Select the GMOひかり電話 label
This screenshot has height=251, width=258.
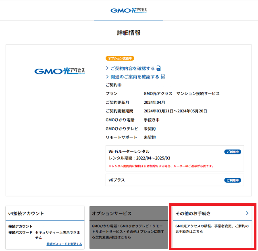coord(120,120)
